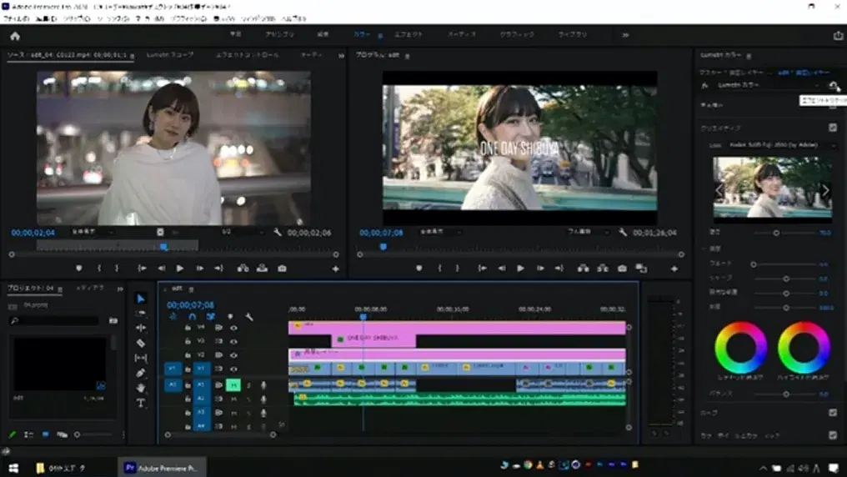This screenshot has width=847, height=477.
Task: Open Comparison View in Program monitor
Action: coord(641,269)
